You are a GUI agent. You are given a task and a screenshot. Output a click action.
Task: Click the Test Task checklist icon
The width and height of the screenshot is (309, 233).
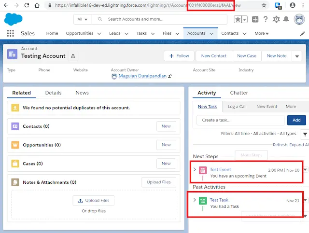(x=203, y=201)
